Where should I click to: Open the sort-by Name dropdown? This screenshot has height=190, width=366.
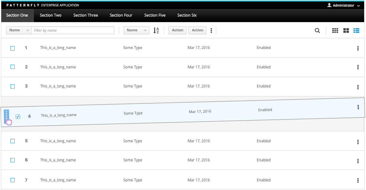(136, 30)
